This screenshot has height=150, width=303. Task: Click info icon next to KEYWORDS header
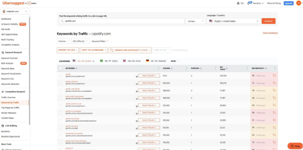pyautogui.click(x=76, y=68)
